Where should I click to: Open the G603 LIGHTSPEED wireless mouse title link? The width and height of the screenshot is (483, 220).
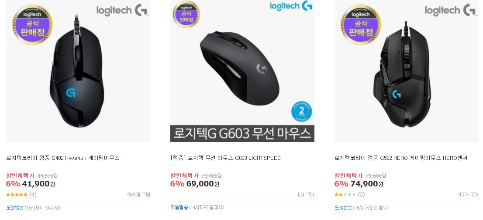pyautogui.click(x=225, y=158)
